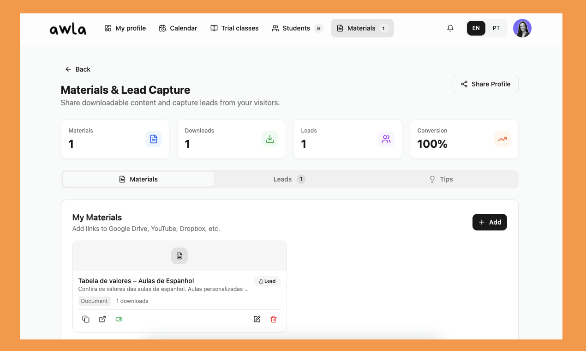Click the notification bell icon

tap(450, 28)
